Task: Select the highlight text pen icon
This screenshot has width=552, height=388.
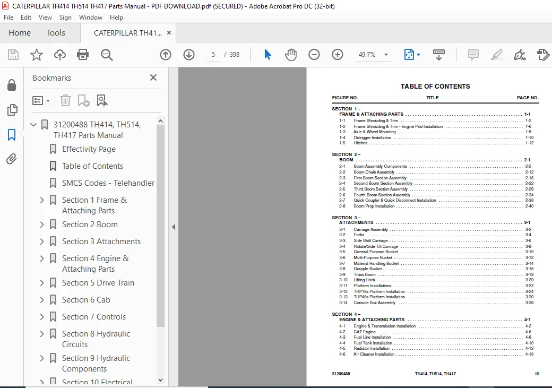Action: click(497, 55)
